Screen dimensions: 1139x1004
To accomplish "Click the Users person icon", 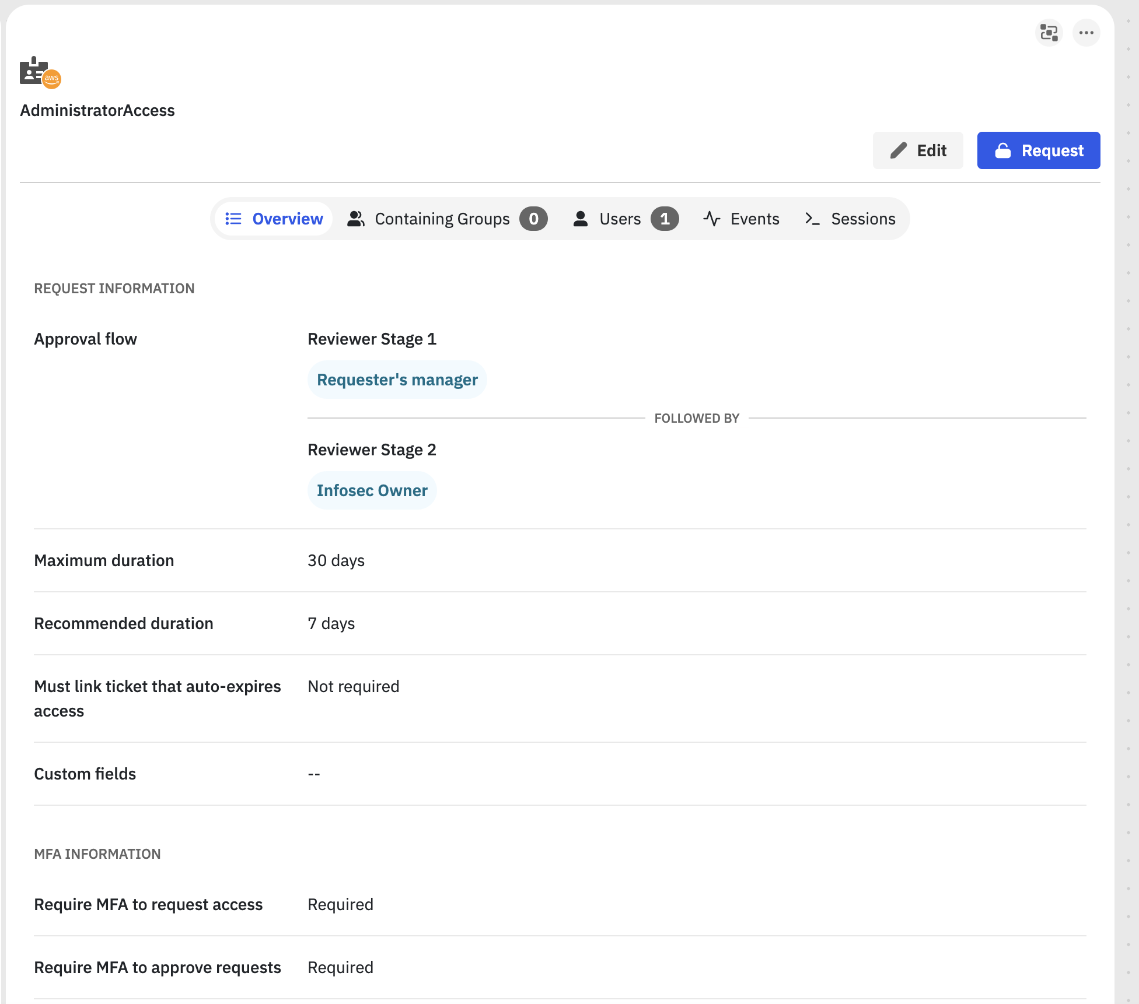I will [x=580, y=219].
